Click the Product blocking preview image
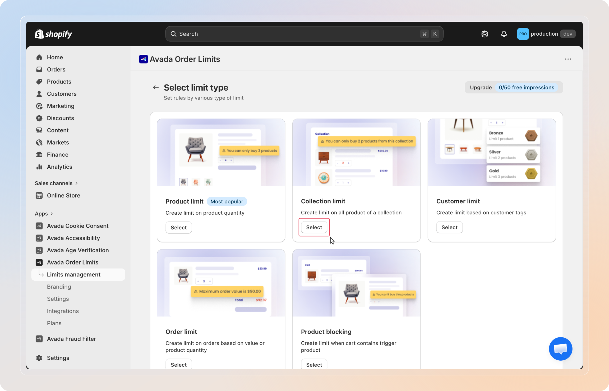The height and width of the screenshot is (391, 609). pos(356,283)
